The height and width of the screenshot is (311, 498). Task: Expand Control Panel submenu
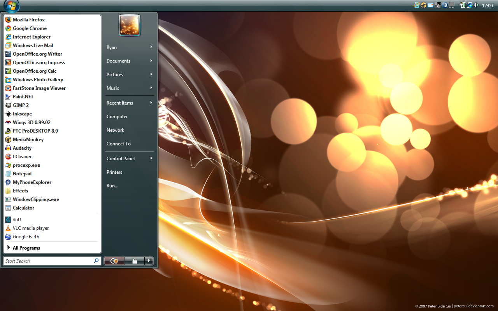point(130,159)
